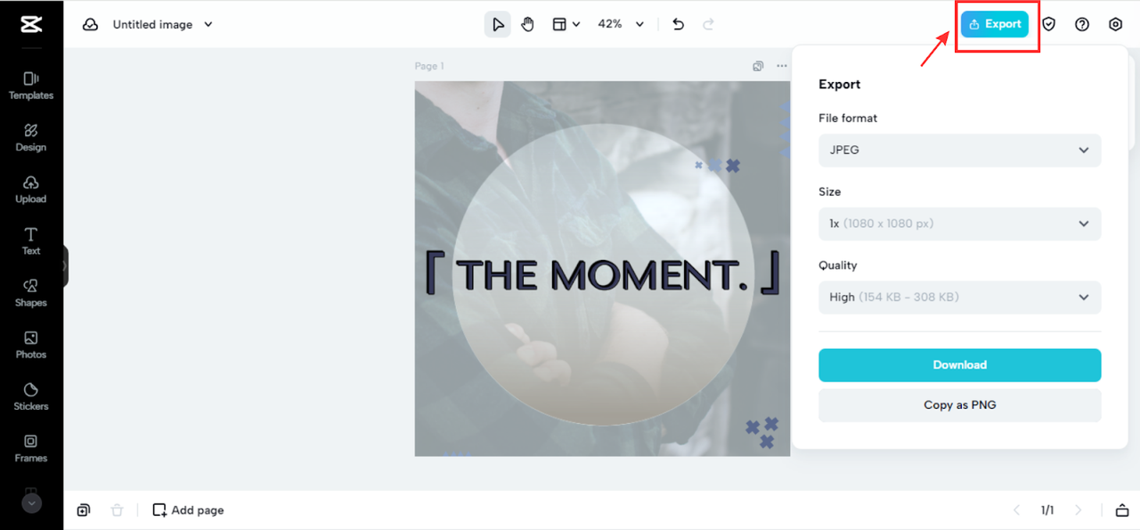
Task: Click Copy as PNG button
Action: coord(960,405)
